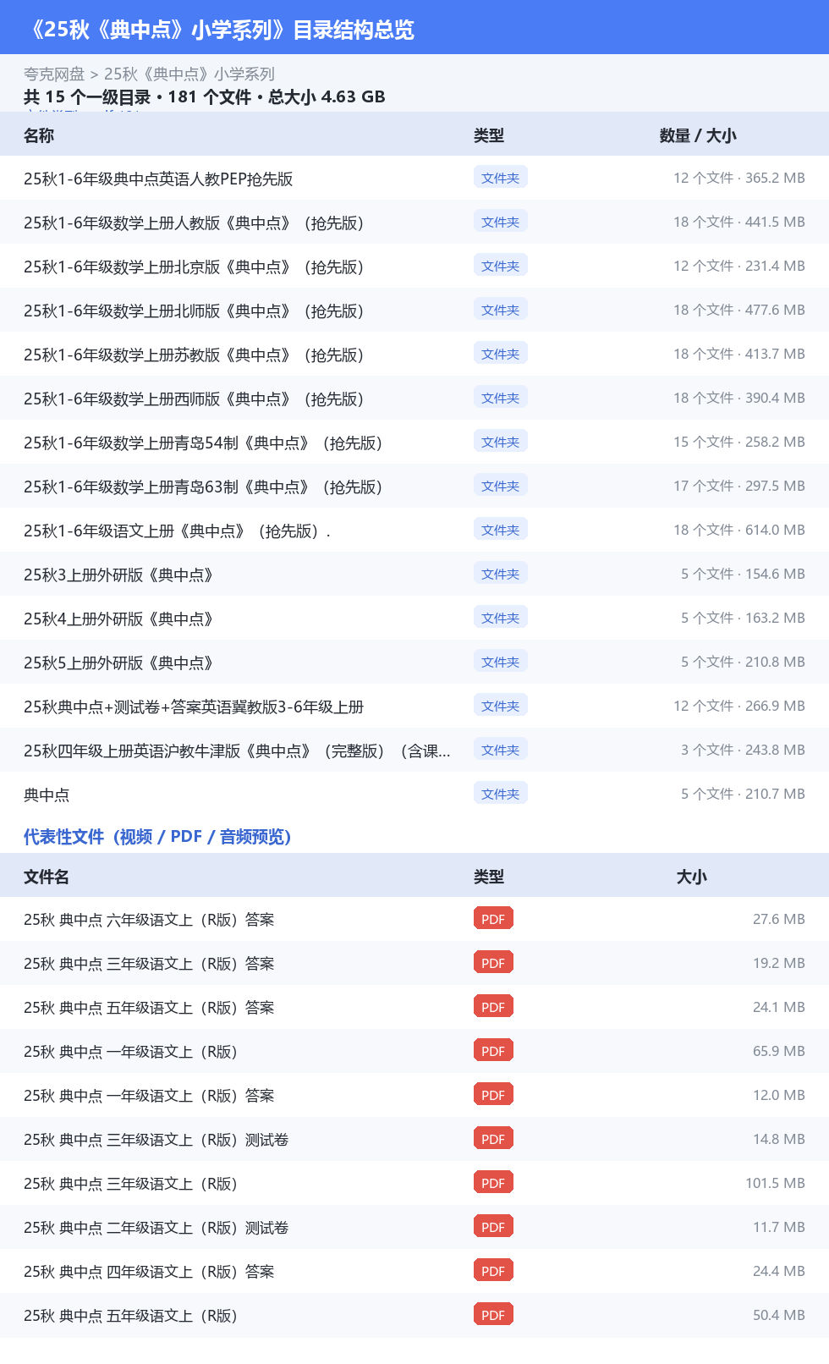Open folder 数学上册西师版《典中点》

click(194, 399)
